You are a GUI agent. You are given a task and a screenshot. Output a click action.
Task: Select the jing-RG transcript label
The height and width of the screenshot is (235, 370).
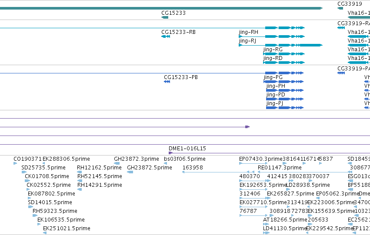(x=273, y=50)
